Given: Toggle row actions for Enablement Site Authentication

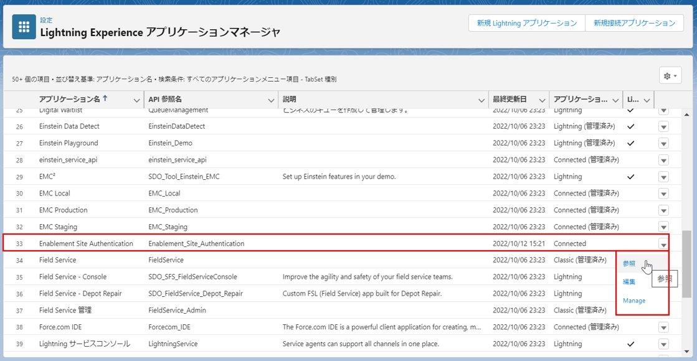Looking at the screenshot, I should [x=663, y=244].
